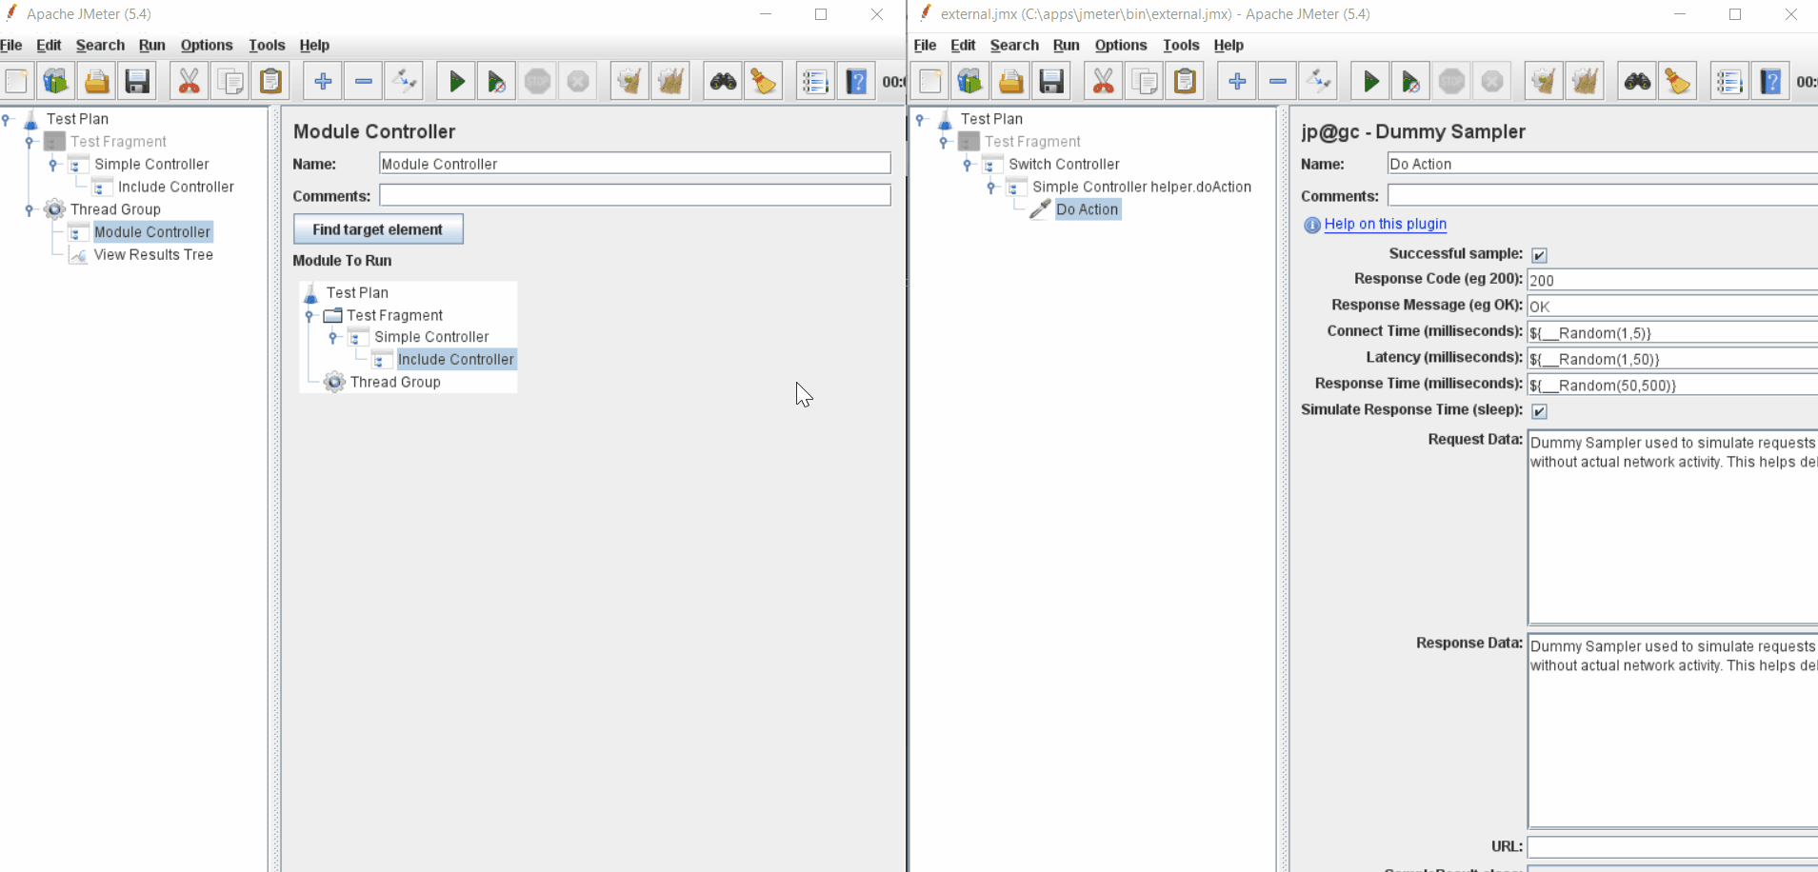This screenshot has width=1818, height=872.
Task: Click the Clear broom icon in left JMeter window
Action: tap(629, 82)
